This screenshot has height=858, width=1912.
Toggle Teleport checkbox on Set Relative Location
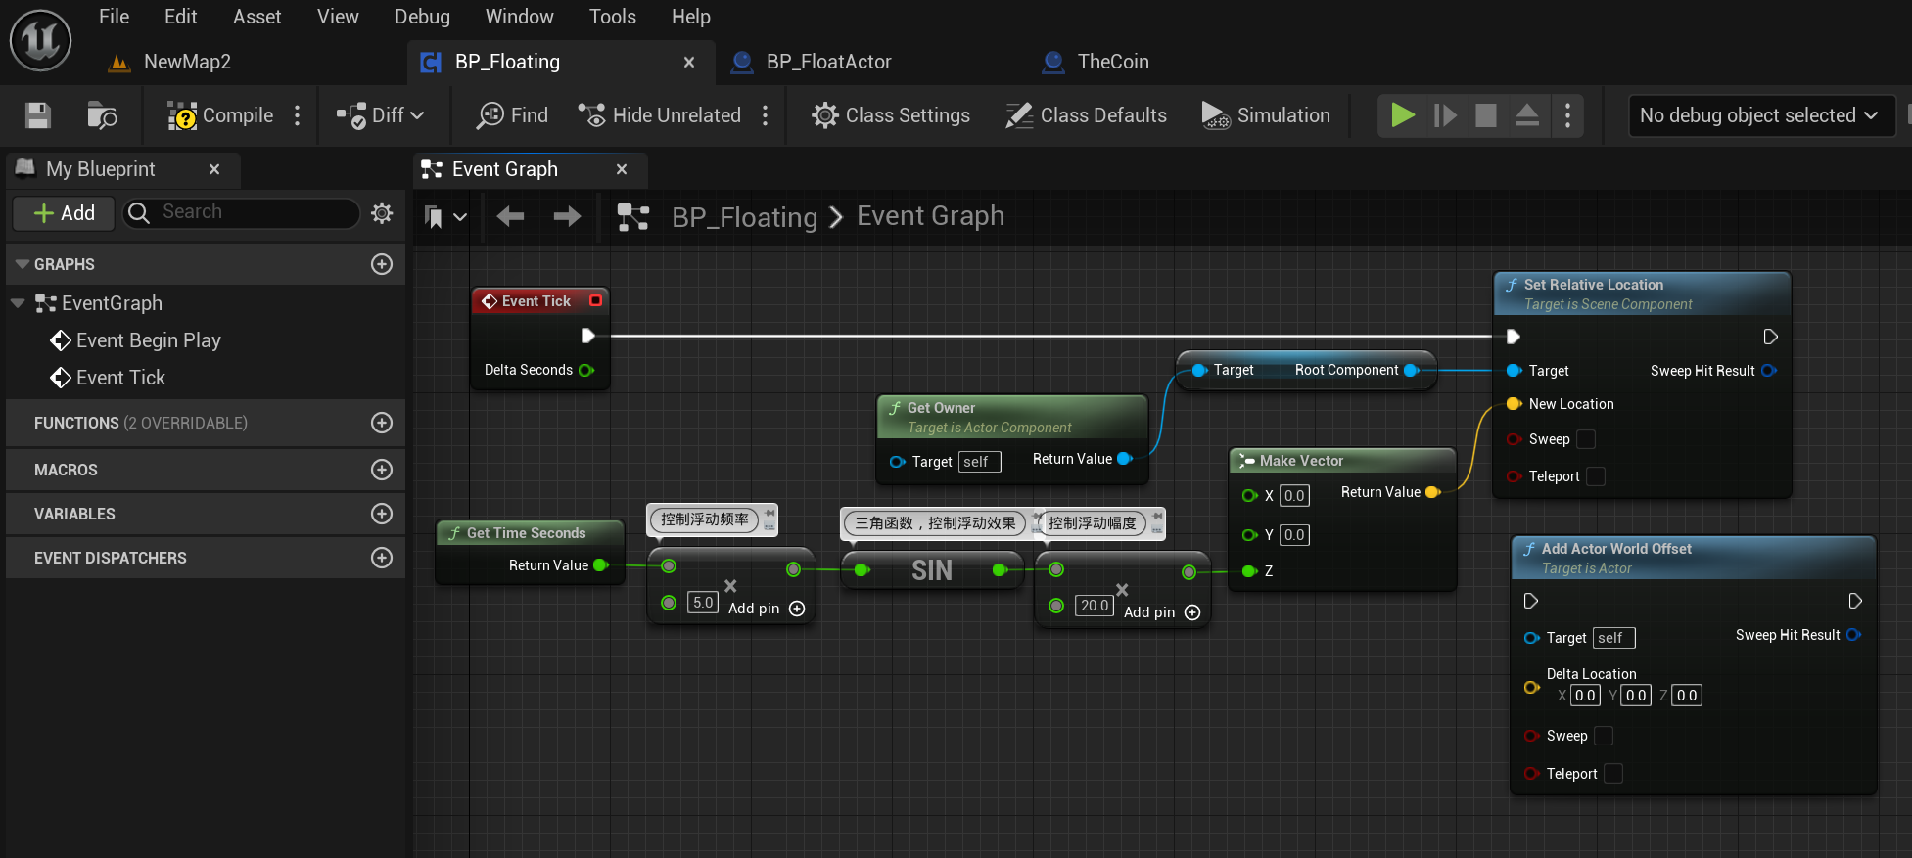pos(1596,476)
